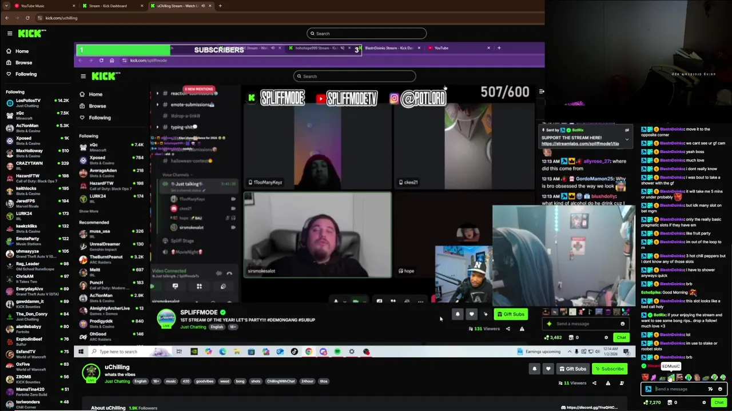Open the Kick sidebar hamburger menu
The height and width of the screenshot is (411, 732).
pyautogui.click(x=10, y=34)
